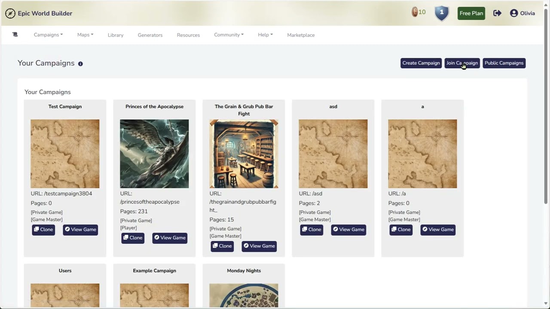Click the Epic World Builder compass logo
The height and width of the screenshot is (309, 550).
click(10, 13)
